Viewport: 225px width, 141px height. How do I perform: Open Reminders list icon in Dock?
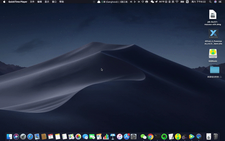pos(64,137)
